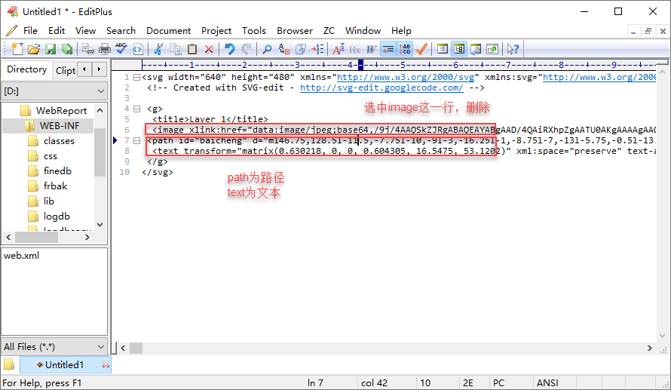671x390 pixels.
Task: Click the editor horizontal scrollbar thumb
Action: click(x=136, y=348)
